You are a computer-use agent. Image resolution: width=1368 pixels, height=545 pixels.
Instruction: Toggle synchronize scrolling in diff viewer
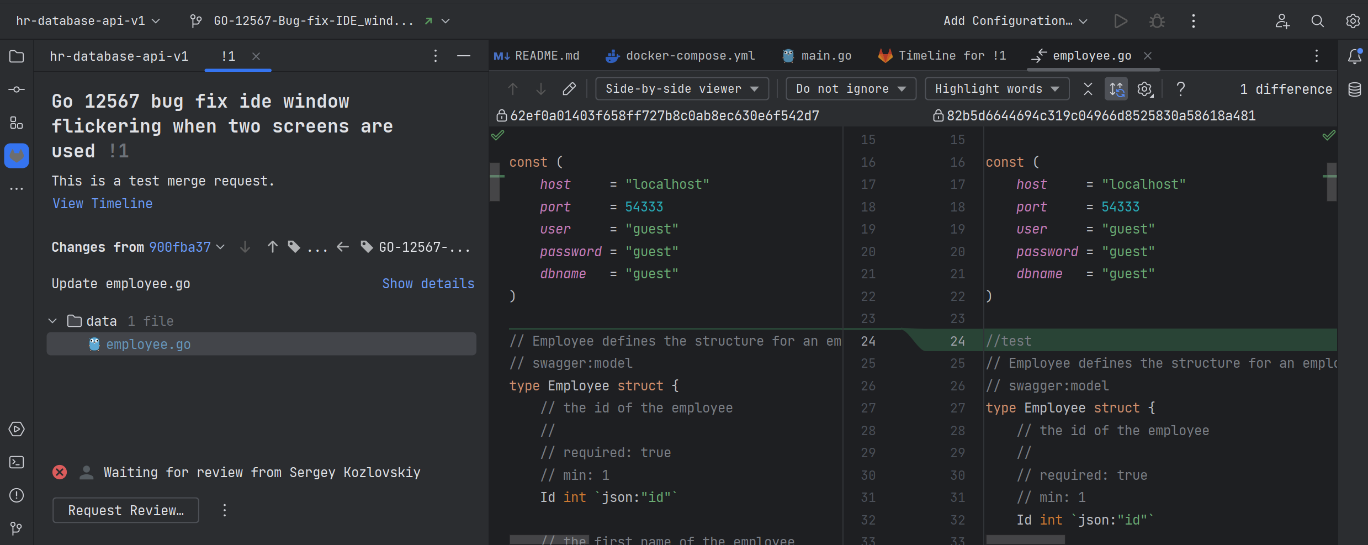pos(1116,89)
